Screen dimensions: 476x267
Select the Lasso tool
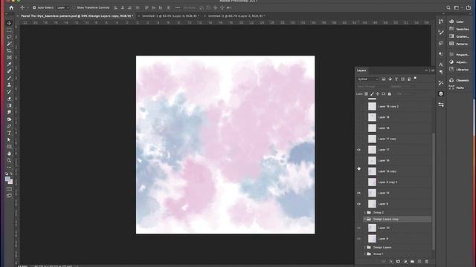pyautogui.click(x=9, y=37)
